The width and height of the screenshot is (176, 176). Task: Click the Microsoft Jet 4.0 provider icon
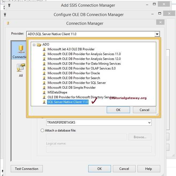click(x=44, y=49)
